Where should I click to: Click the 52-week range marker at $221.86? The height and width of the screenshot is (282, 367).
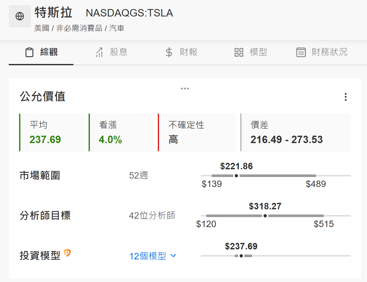(x=236, y=176)
